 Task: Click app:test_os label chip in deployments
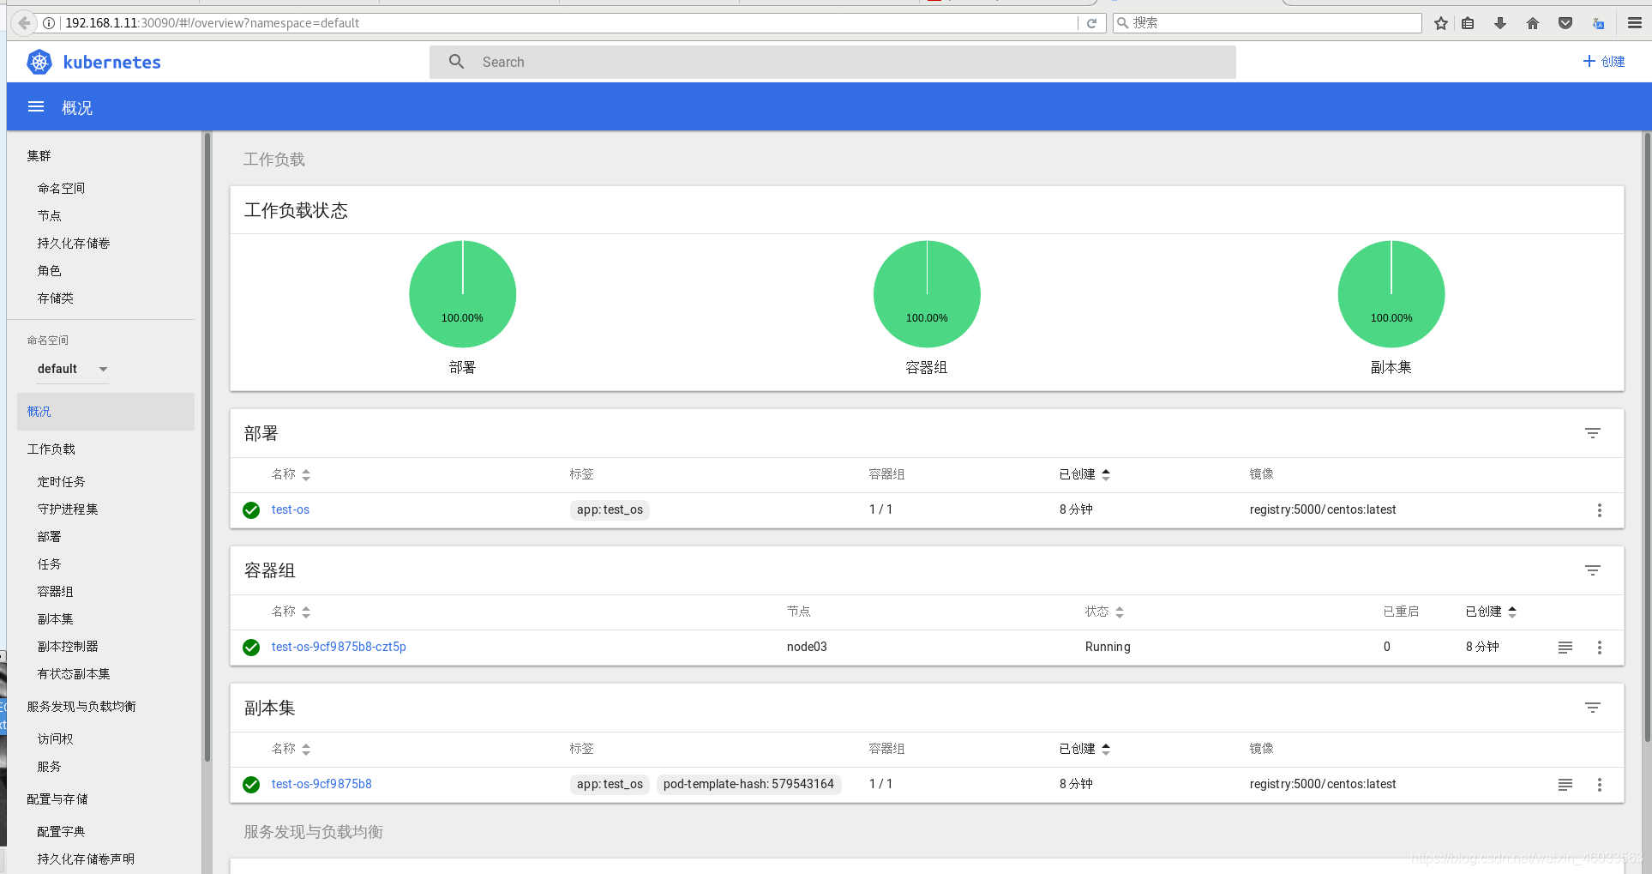610,509
